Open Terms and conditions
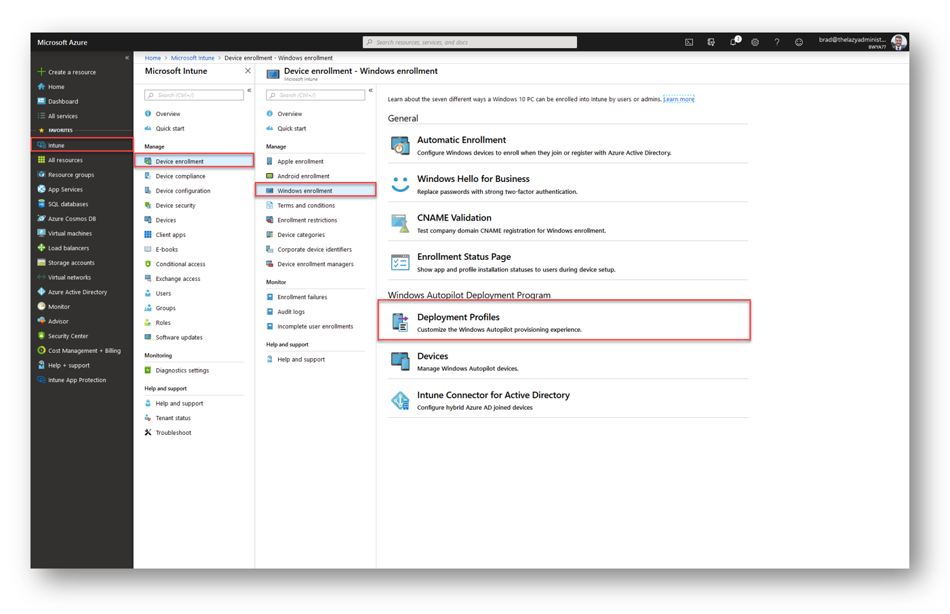The width and height of the screenshot is (950, 614). (x=306, y=206)
